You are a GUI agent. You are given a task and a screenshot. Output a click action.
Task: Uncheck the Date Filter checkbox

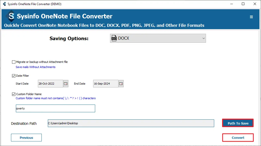point(14,76)
